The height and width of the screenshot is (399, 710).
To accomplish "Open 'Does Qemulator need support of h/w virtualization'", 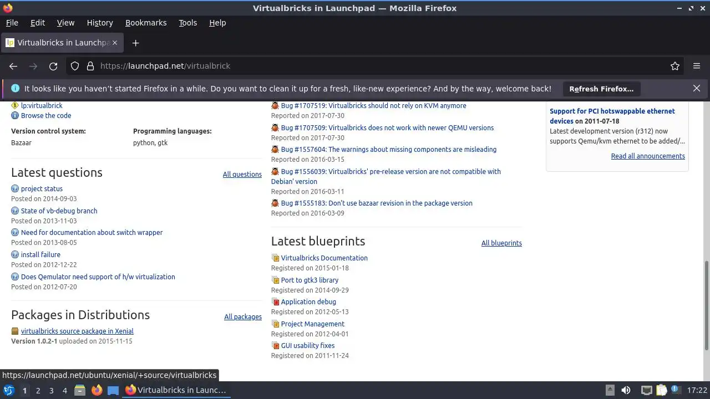I will point(98,277).
